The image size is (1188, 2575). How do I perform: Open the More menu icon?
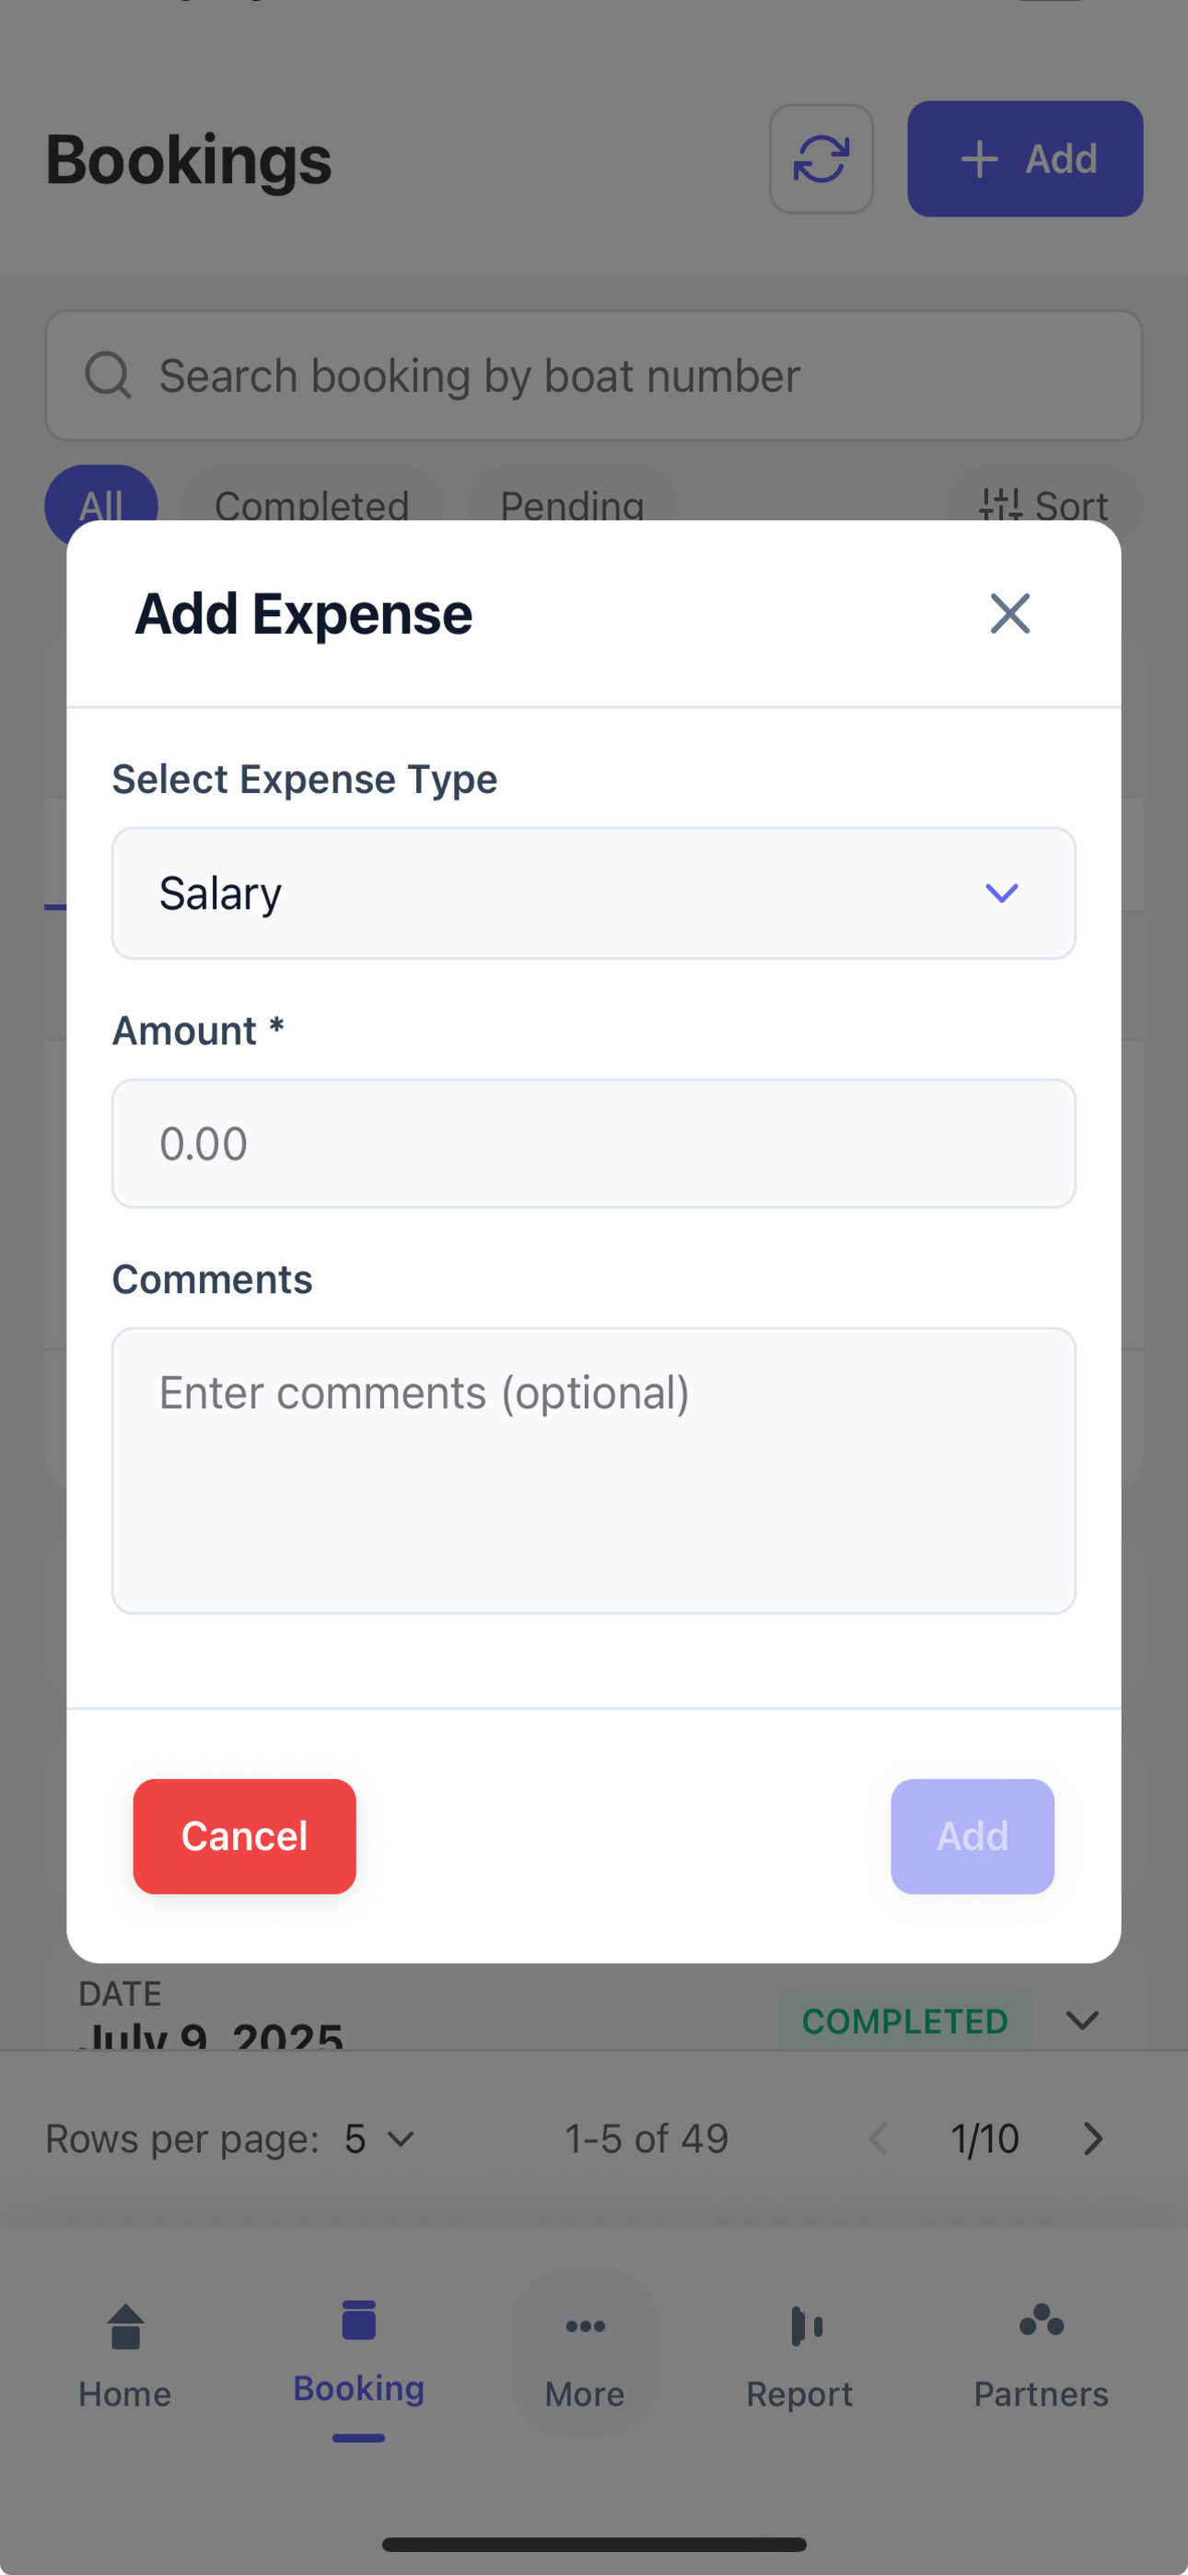tap(585, 2325)
